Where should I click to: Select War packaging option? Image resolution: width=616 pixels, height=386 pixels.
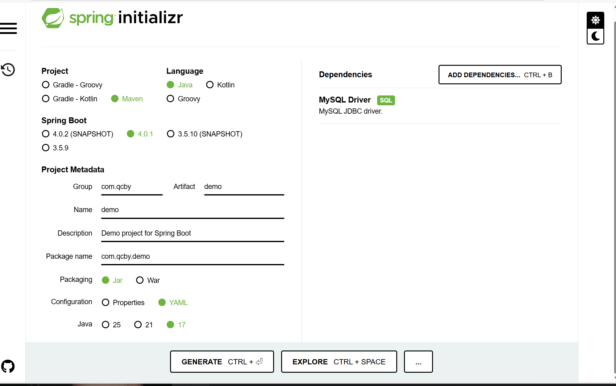tap(140, 280)
